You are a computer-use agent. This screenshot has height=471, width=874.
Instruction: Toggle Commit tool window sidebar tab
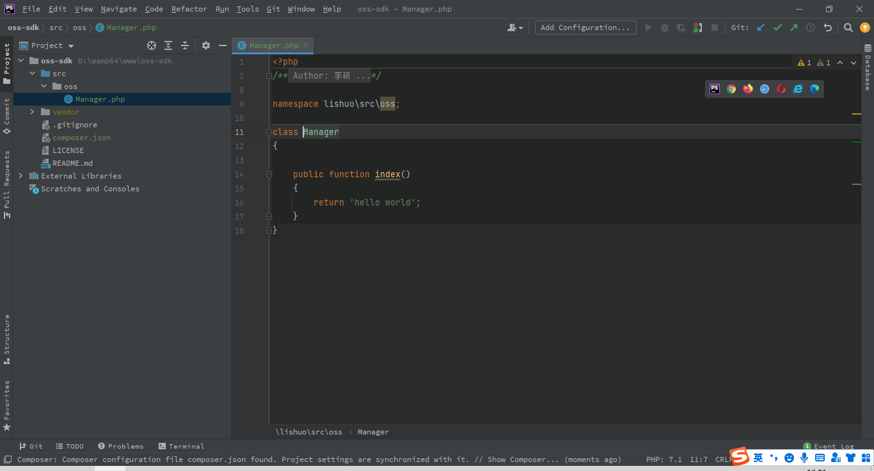[6, 115]
